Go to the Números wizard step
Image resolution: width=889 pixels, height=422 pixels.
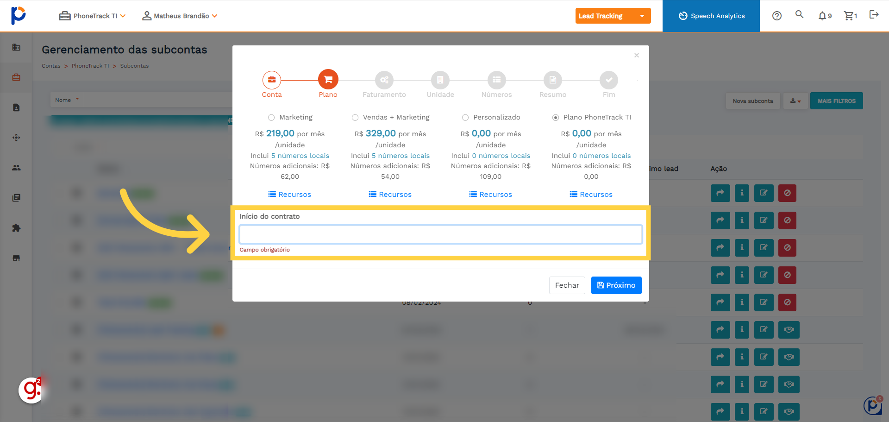(497, 85)
